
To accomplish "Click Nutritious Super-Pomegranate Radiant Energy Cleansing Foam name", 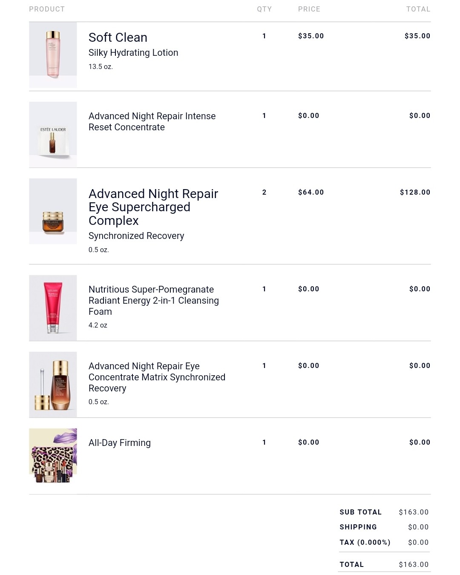I will pyautogui.click(x=154, y=300).
